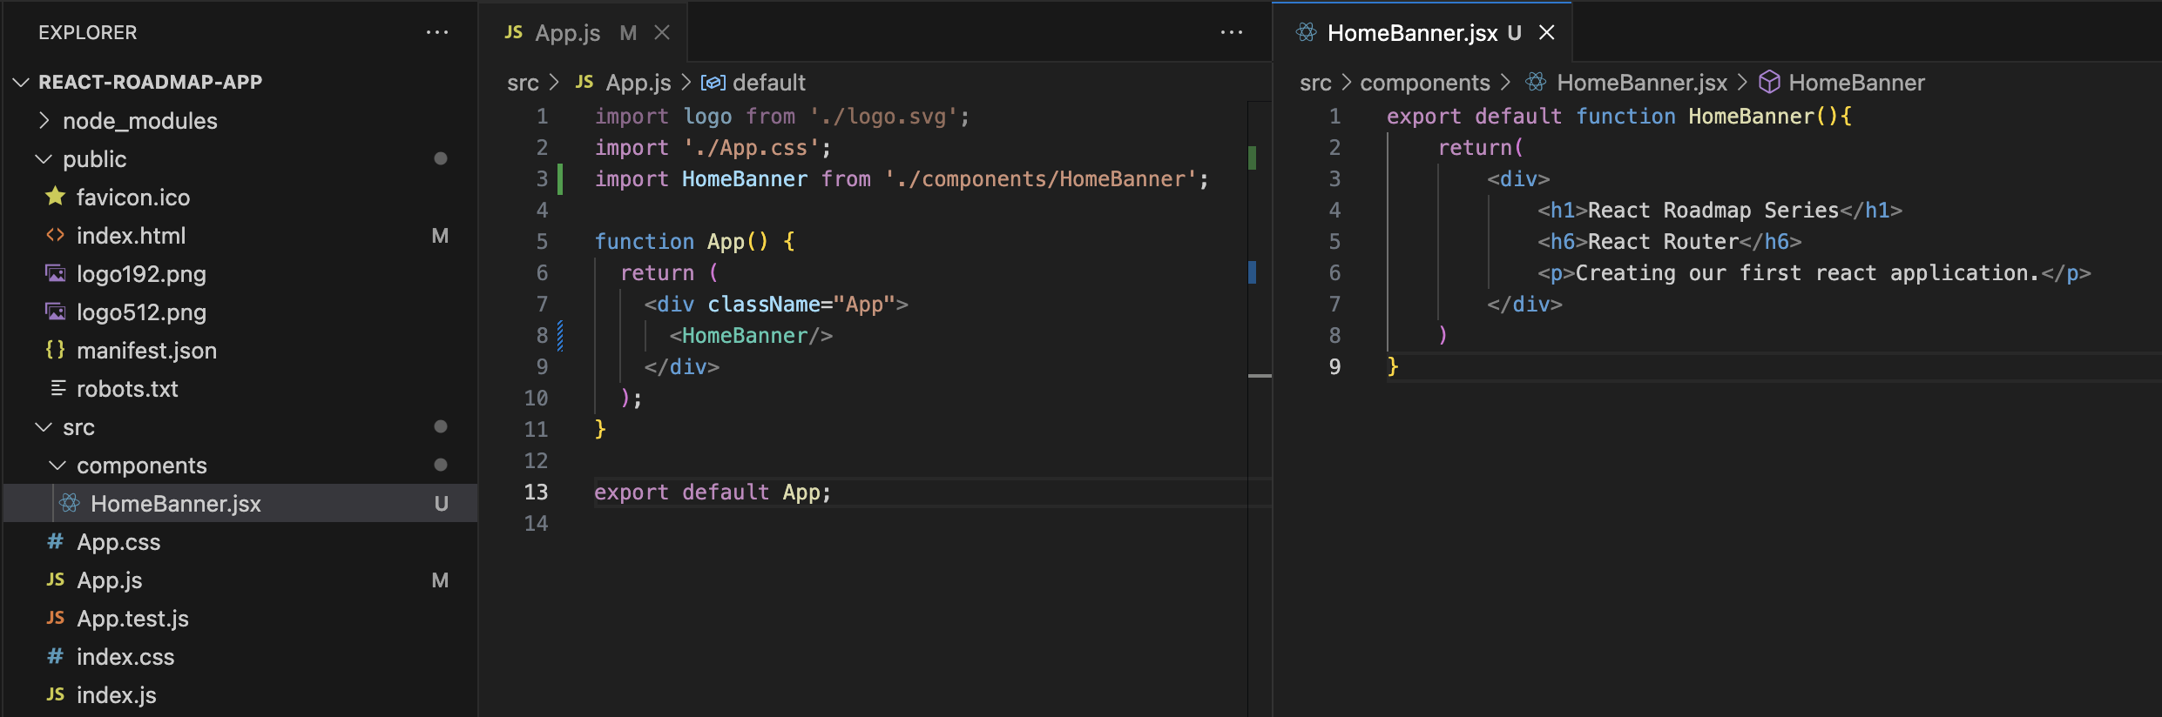Click the 'default' breadcrumb symbol in App.js
Screen dimensions: 2162x717
(x=768, y=83)
